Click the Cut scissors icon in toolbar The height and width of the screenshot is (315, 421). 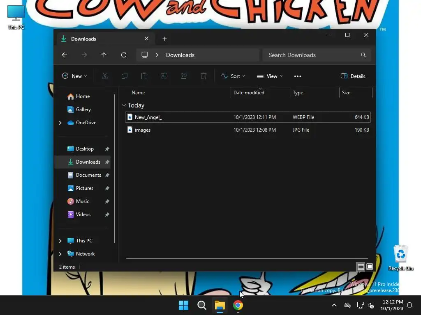coord(105,76)
